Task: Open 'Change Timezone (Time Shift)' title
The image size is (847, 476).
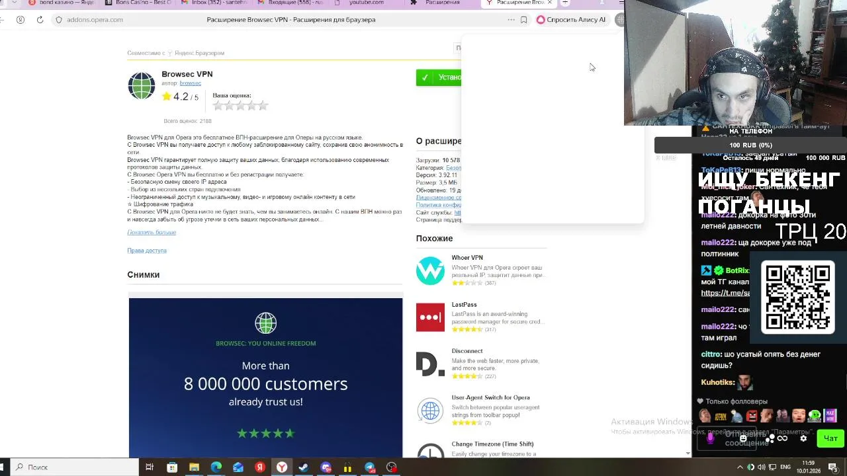Action: [x=493, y=444]
